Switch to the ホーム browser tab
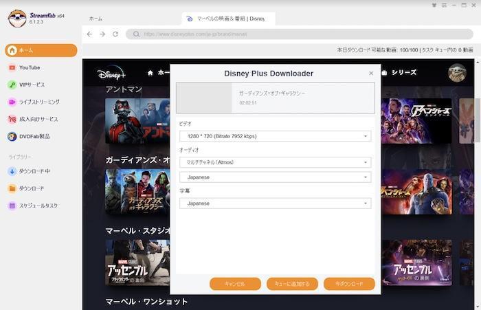Viewport: 481px width, 310px height. pos(96,19)
